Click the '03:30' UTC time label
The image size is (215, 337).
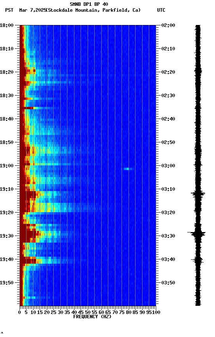(168, 236)
